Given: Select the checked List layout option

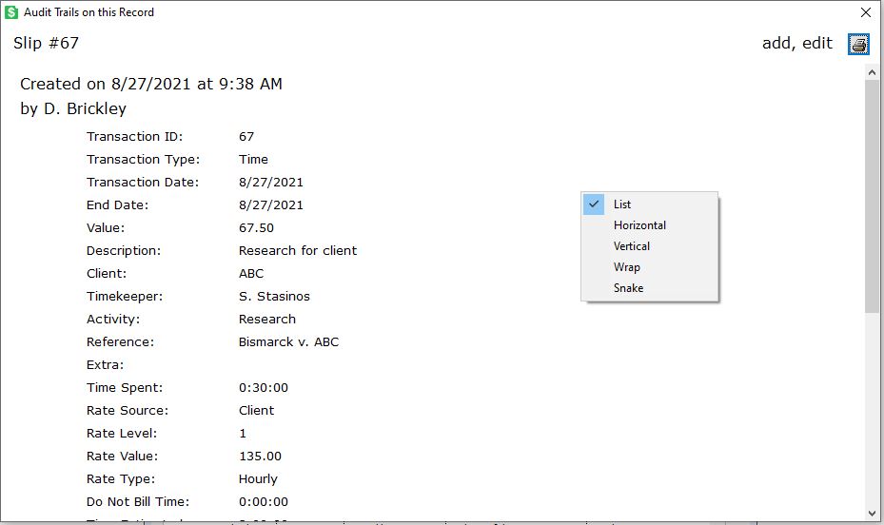Looking at the screenshot, I should pos(650,204).
